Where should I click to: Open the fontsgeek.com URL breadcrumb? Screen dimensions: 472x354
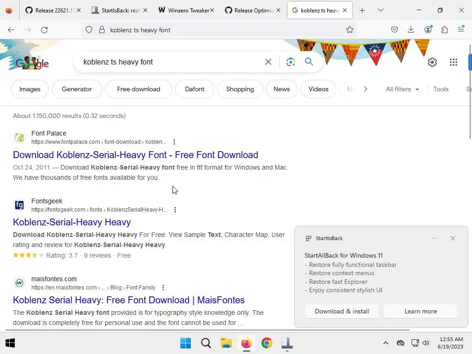coord(100,210)
